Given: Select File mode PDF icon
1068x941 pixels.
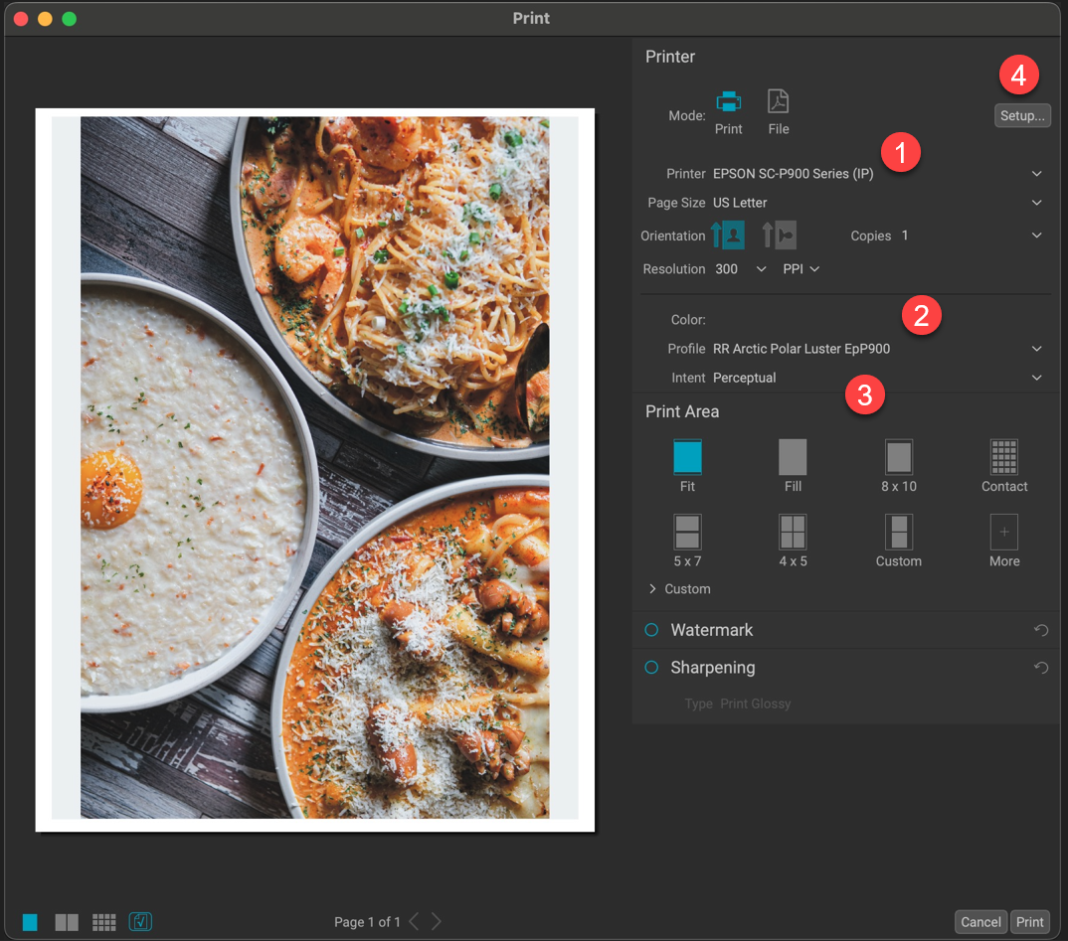Looking at the screenshot, I should coord(778,102).
